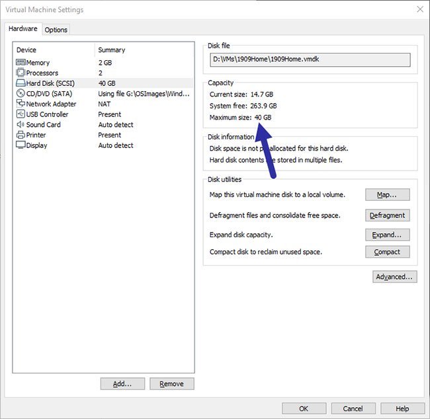Screen dimensions: 430x419
Task: Click the Network Adapter icon
Action: (20, 104)
